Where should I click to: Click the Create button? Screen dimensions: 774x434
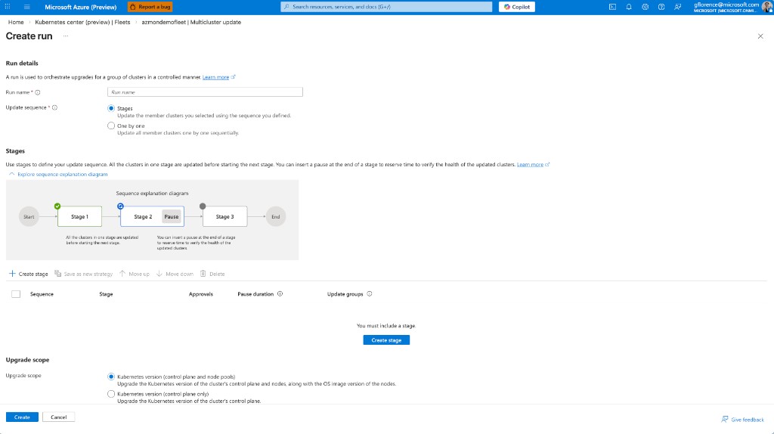click(22, 417)
